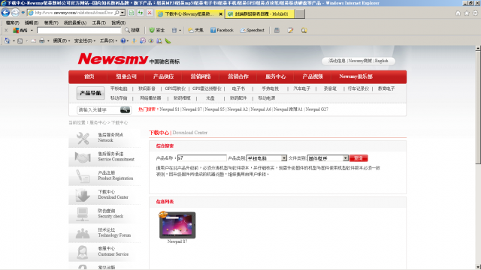481x270 pixels.
Task: Open the 我的最愛(A) menu
Action: 75,22
